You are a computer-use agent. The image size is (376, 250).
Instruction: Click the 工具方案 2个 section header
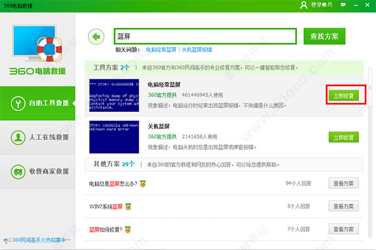pyautogui.click(x=224, y=67)
